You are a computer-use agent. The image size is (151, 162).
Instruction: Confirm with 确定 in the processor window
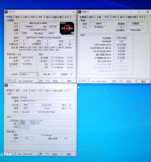tap(69, 81)
